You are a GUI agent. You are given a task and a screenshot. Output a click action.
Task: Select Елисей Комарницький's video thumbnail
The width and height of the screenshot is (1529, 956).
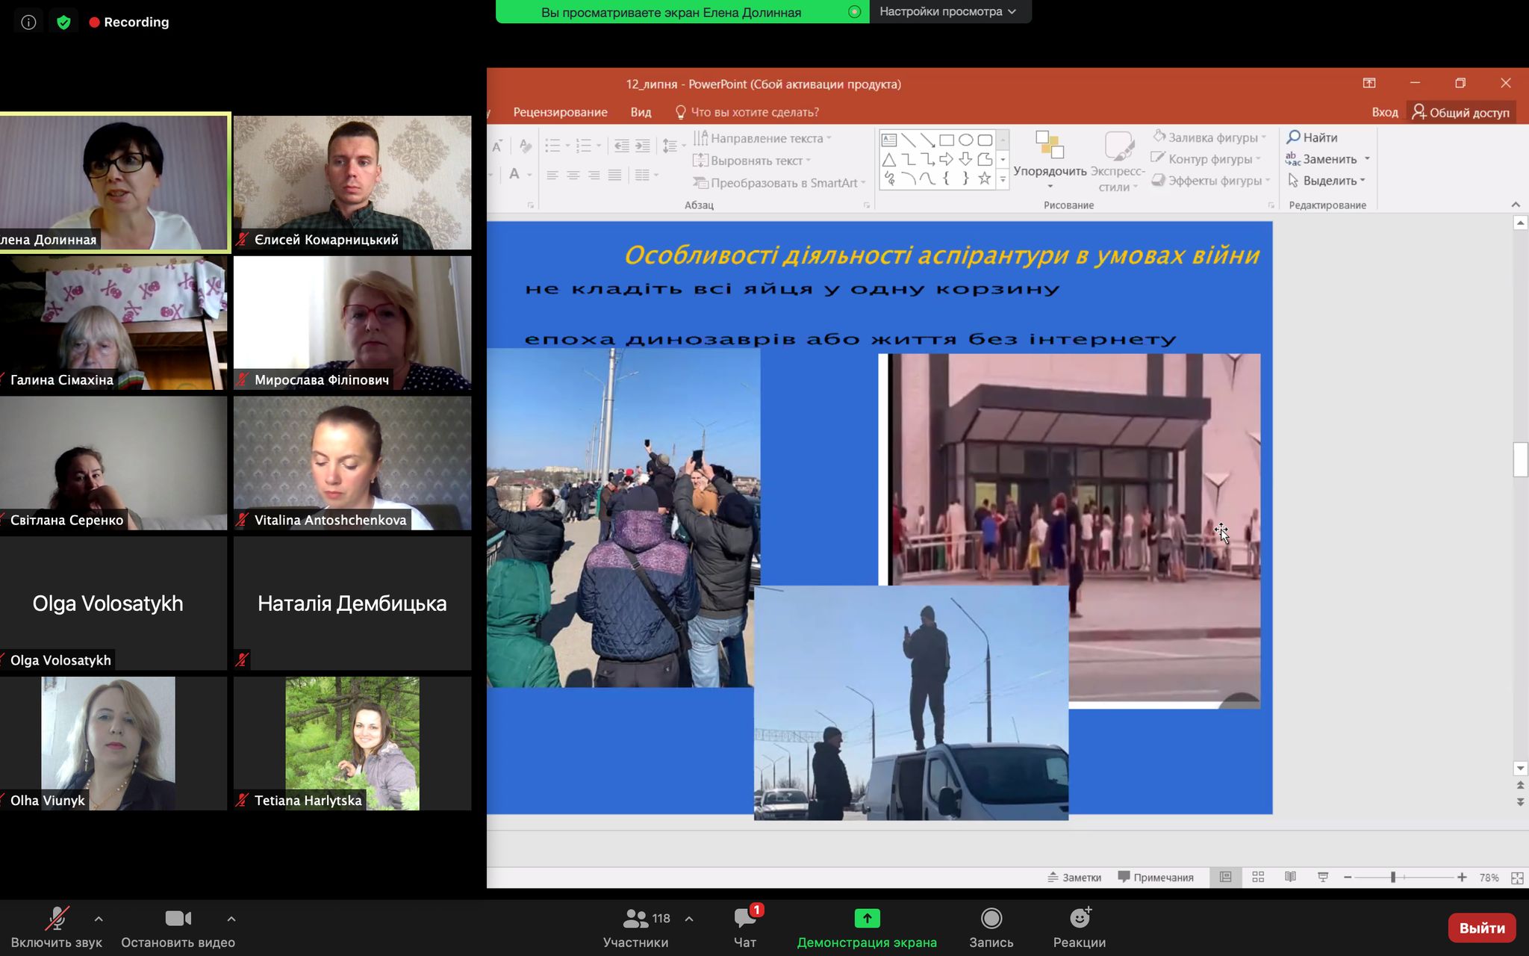coord(352,181)
